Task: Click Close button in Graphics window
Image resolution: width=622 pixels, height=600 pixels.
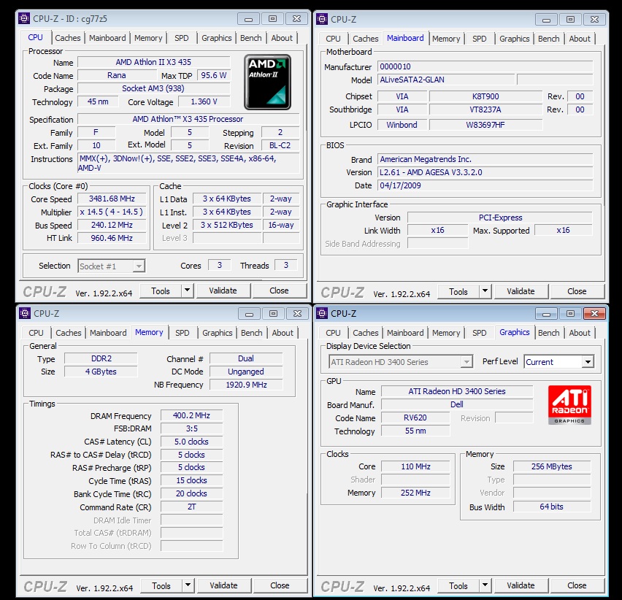Action: click(577, 585)
